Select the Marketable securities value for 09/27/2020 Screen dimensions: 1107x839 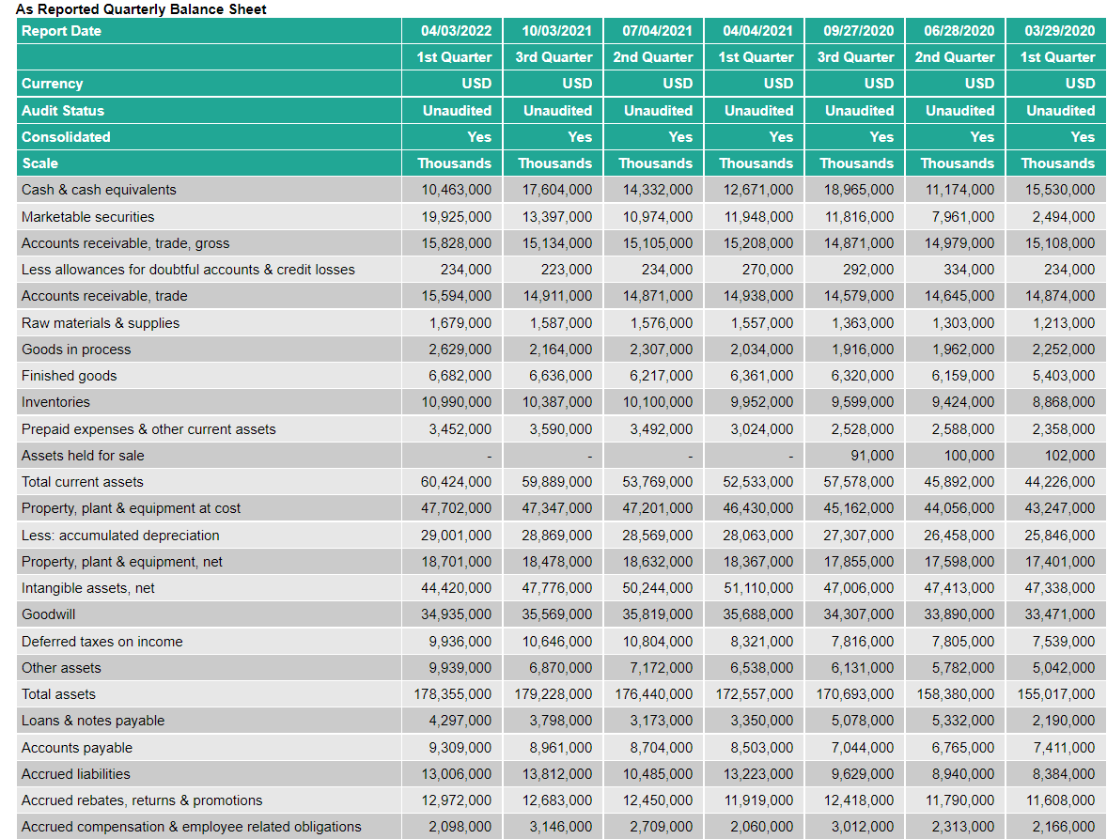[x=857, y=216]
